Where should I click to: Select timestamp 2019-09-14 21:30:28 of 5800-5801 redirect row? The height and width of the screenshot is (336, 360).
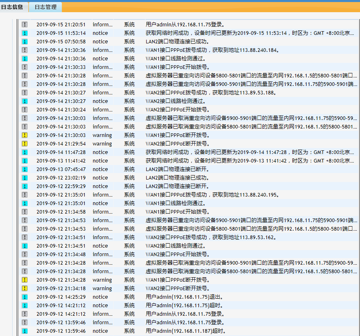pyautogui.click(x=61, y=76)
